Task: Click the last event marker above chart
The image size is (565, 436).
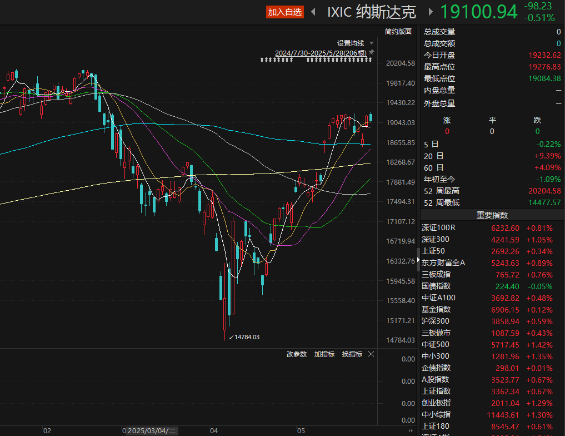Action: 370,60
